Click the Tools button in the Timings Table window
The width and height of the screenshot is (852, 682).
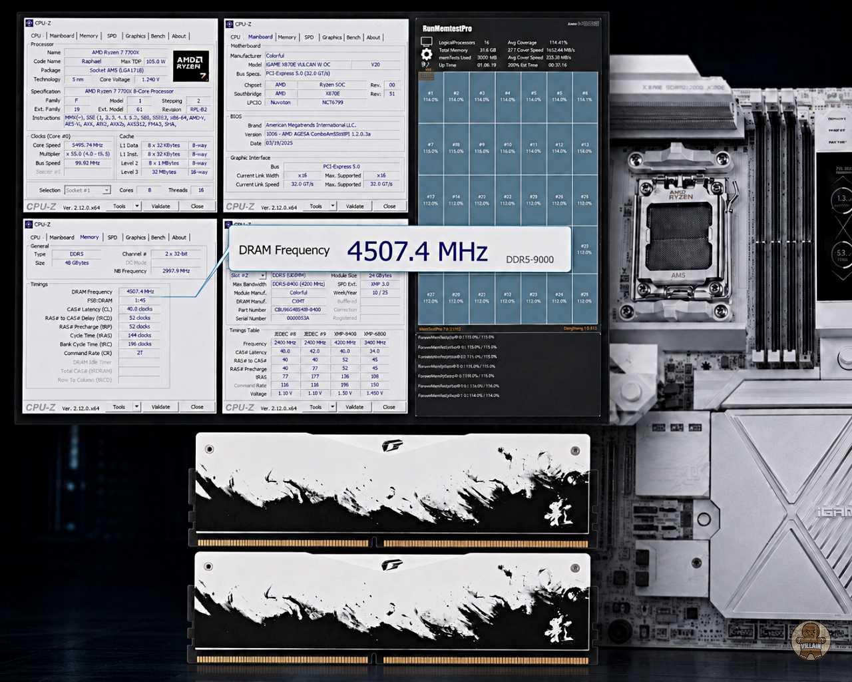tap(316, 407)
